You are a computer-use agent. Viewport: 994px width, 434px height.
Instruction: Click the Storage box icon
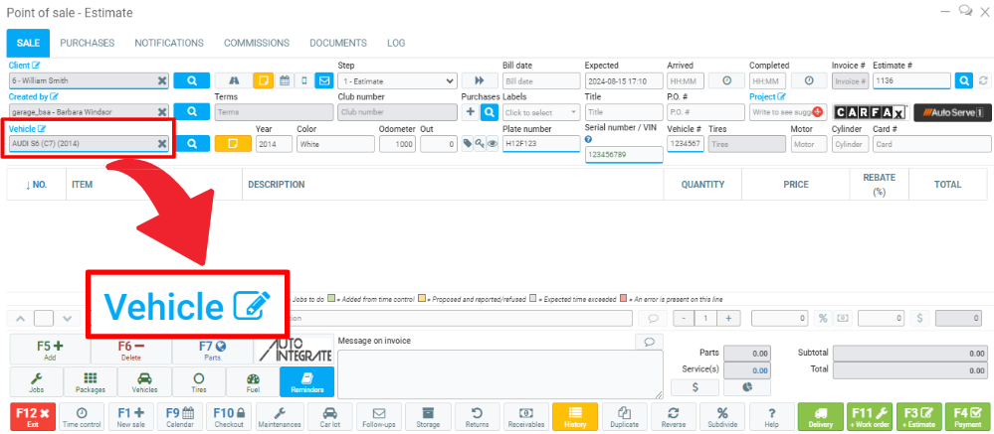(428, 415)
